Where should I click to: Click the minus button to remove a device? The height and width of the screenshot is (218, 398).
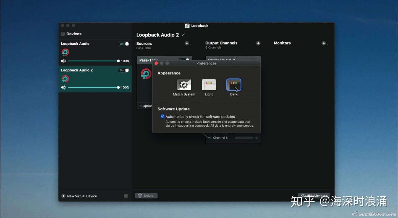tap(126, 196)
